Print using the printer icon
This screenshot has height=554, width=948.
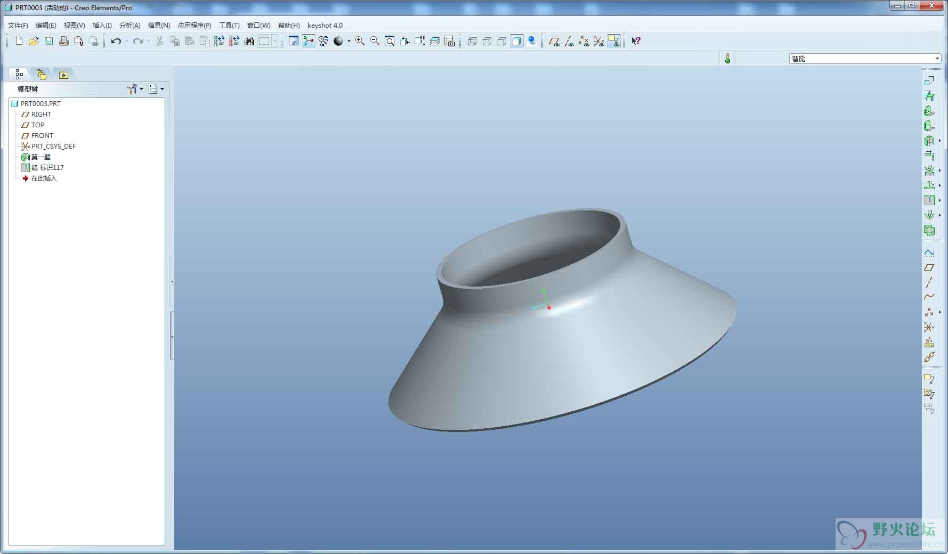[63, 41]
